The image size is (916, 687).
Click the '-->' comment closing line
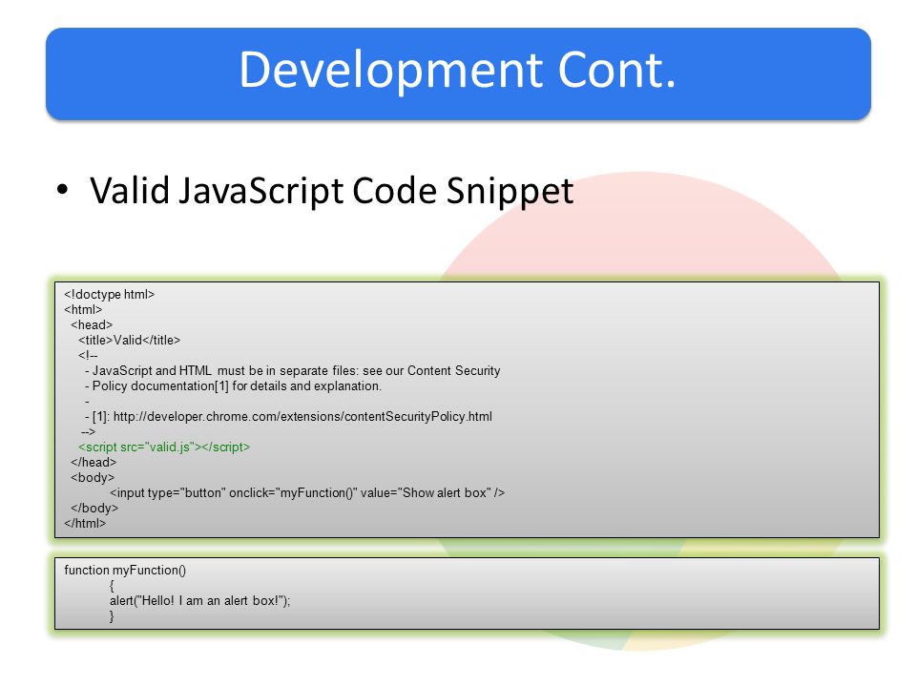(88, 431)
